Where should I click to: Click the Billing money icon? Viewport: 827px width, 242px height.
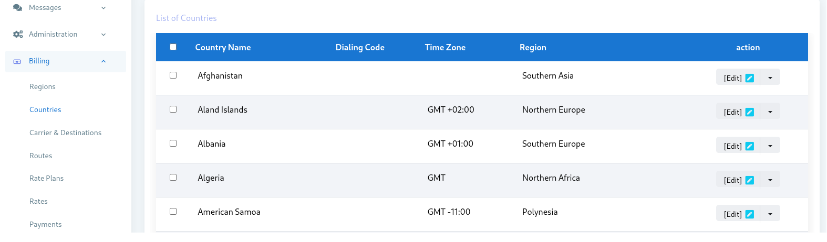point(17,61)
